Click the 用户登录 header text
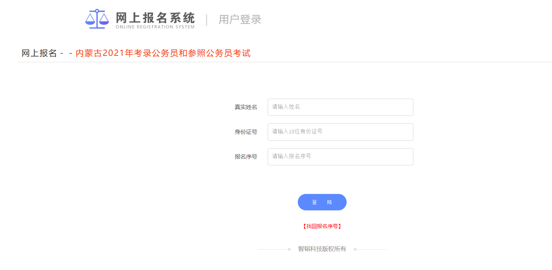The width and height of the screenshot is (552, 270). 240,19
